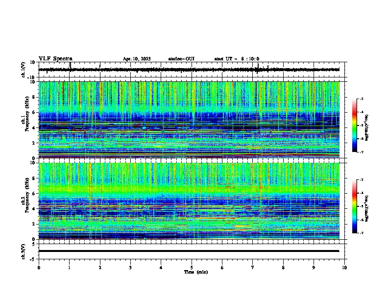Click time axis tick label "10"
This screenshot has width=388, height=300.
coord(344,268)
